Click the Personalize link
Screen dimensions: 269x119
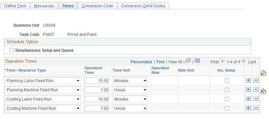(x=141, y=62)
